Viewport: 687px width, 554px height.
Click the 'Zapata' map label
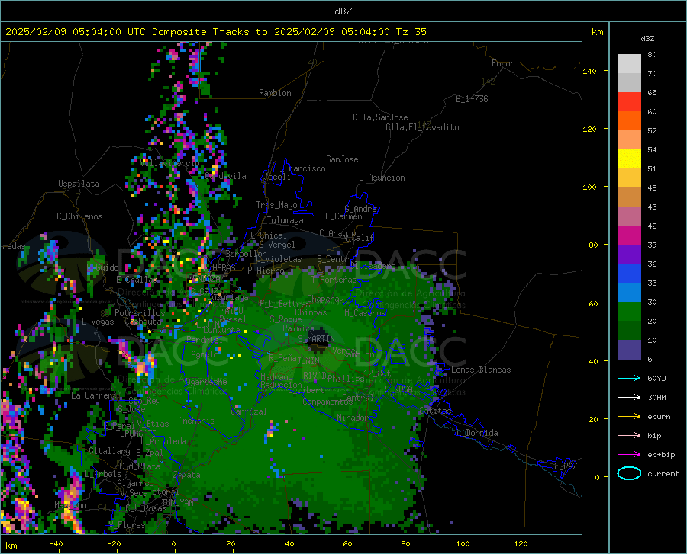(187, 475)
